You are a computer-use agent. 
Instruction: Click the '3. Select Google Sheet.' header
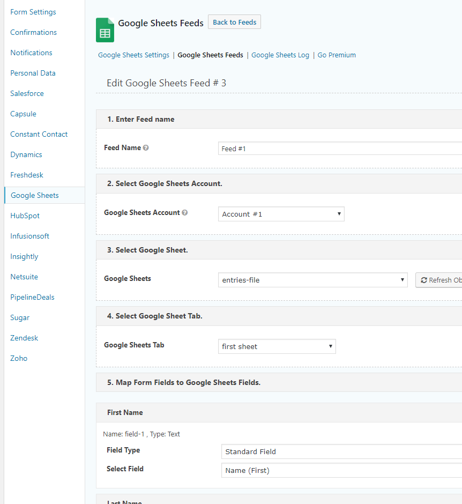pos(279,250)
